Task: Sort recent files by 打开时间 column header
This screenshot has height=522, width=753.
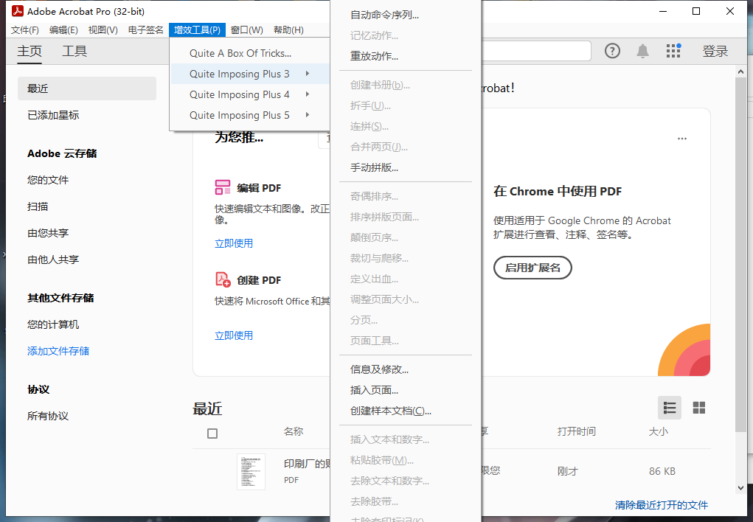Action: (576, 431)
